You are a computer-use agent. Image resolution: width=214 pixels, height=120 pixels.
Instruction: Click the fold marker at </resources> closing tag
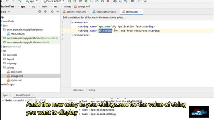71,35
